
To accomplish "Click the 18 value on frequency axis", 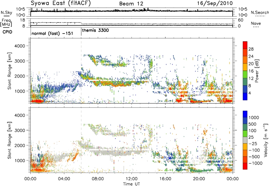I will click(23, 20).
